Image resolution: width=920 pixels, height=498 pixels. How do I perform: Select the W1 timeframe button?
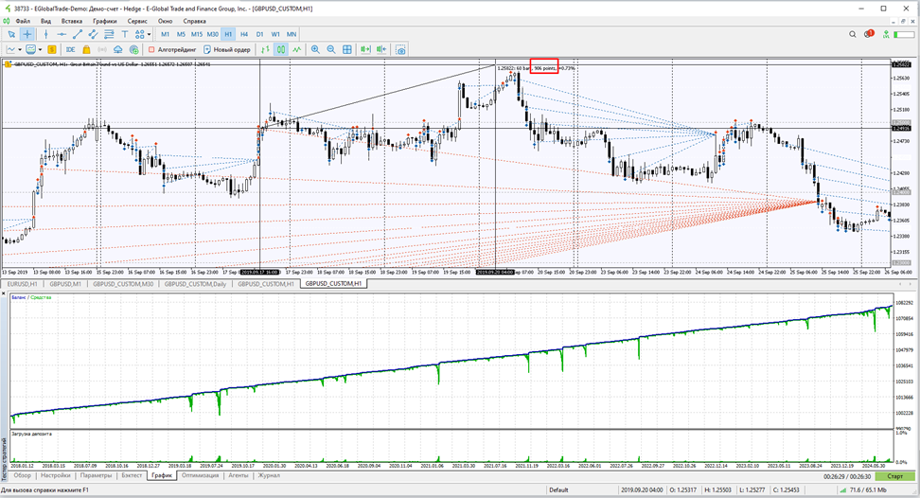[x=275, y=35]
